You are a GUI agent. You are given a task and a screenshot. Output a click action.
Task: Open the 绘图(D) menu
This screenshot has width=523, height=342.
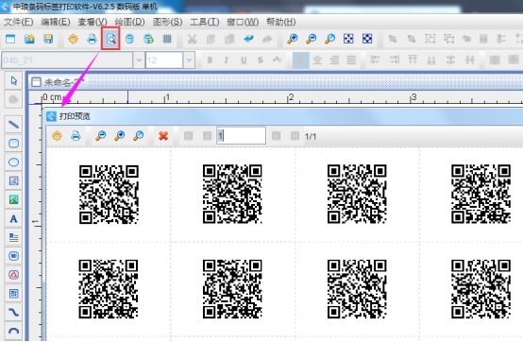[129, 22]
